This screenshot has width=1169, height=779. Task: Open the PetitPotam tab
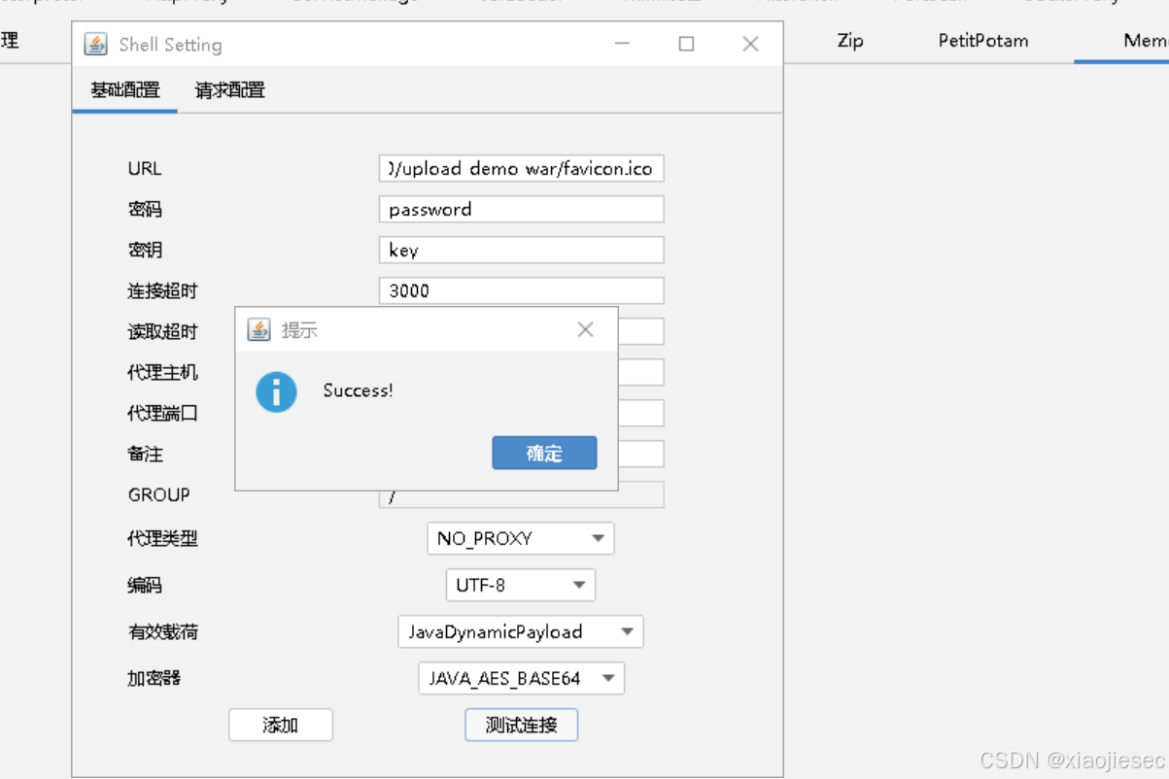point(982,41)
